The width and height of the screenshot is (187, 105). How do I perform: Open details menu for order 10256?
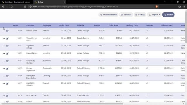(x=4, y=76)
